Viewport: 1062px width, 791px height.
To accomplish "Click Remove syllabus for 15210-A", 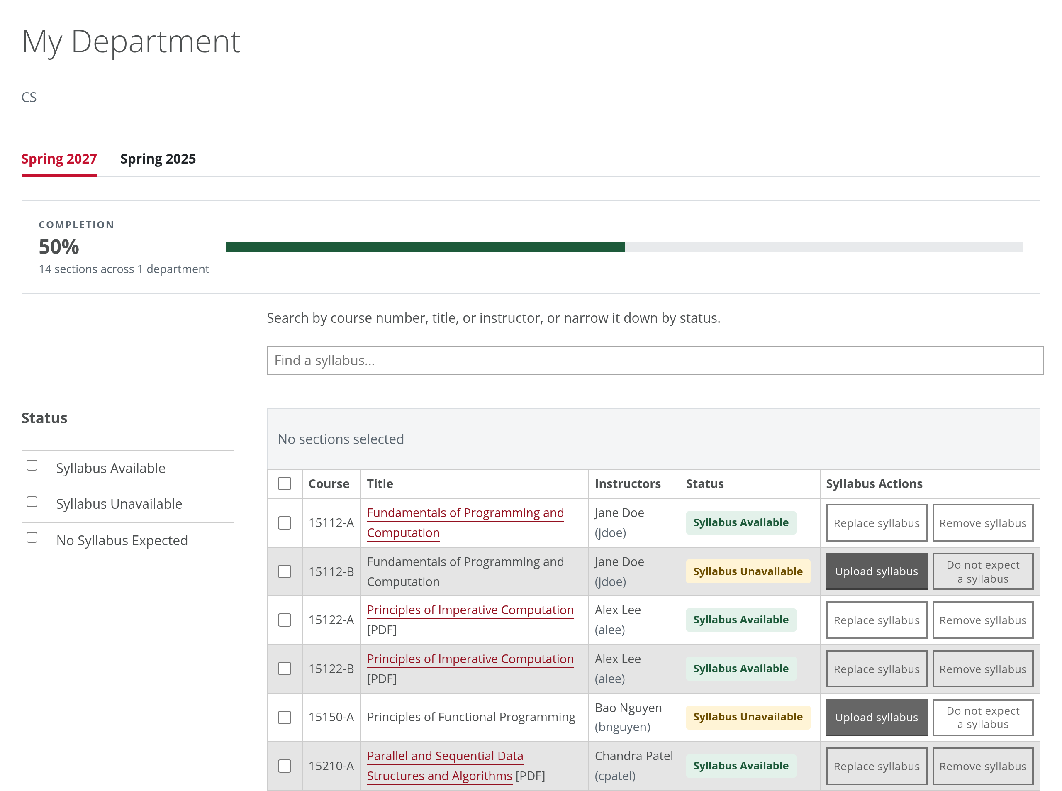I will pos(982,766).
